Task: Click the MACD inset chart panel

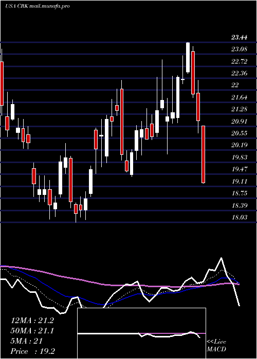Action: click(141, 333)
